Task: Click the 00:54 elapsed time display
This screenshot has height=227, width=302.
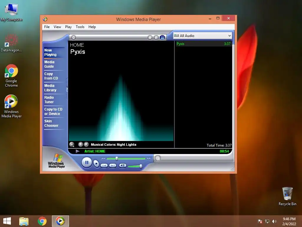Action: [224, 151]
